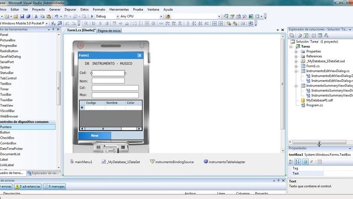Click View Code icon in Solution Explorer toolbar

click(314, 35)
